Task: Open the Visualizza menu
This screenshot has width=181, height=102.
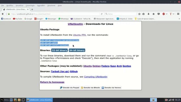Action: tap(20, 6)
